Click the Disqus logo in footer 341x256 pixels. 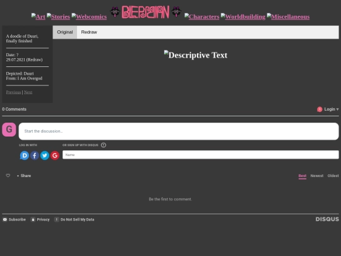tap(327, 219)
